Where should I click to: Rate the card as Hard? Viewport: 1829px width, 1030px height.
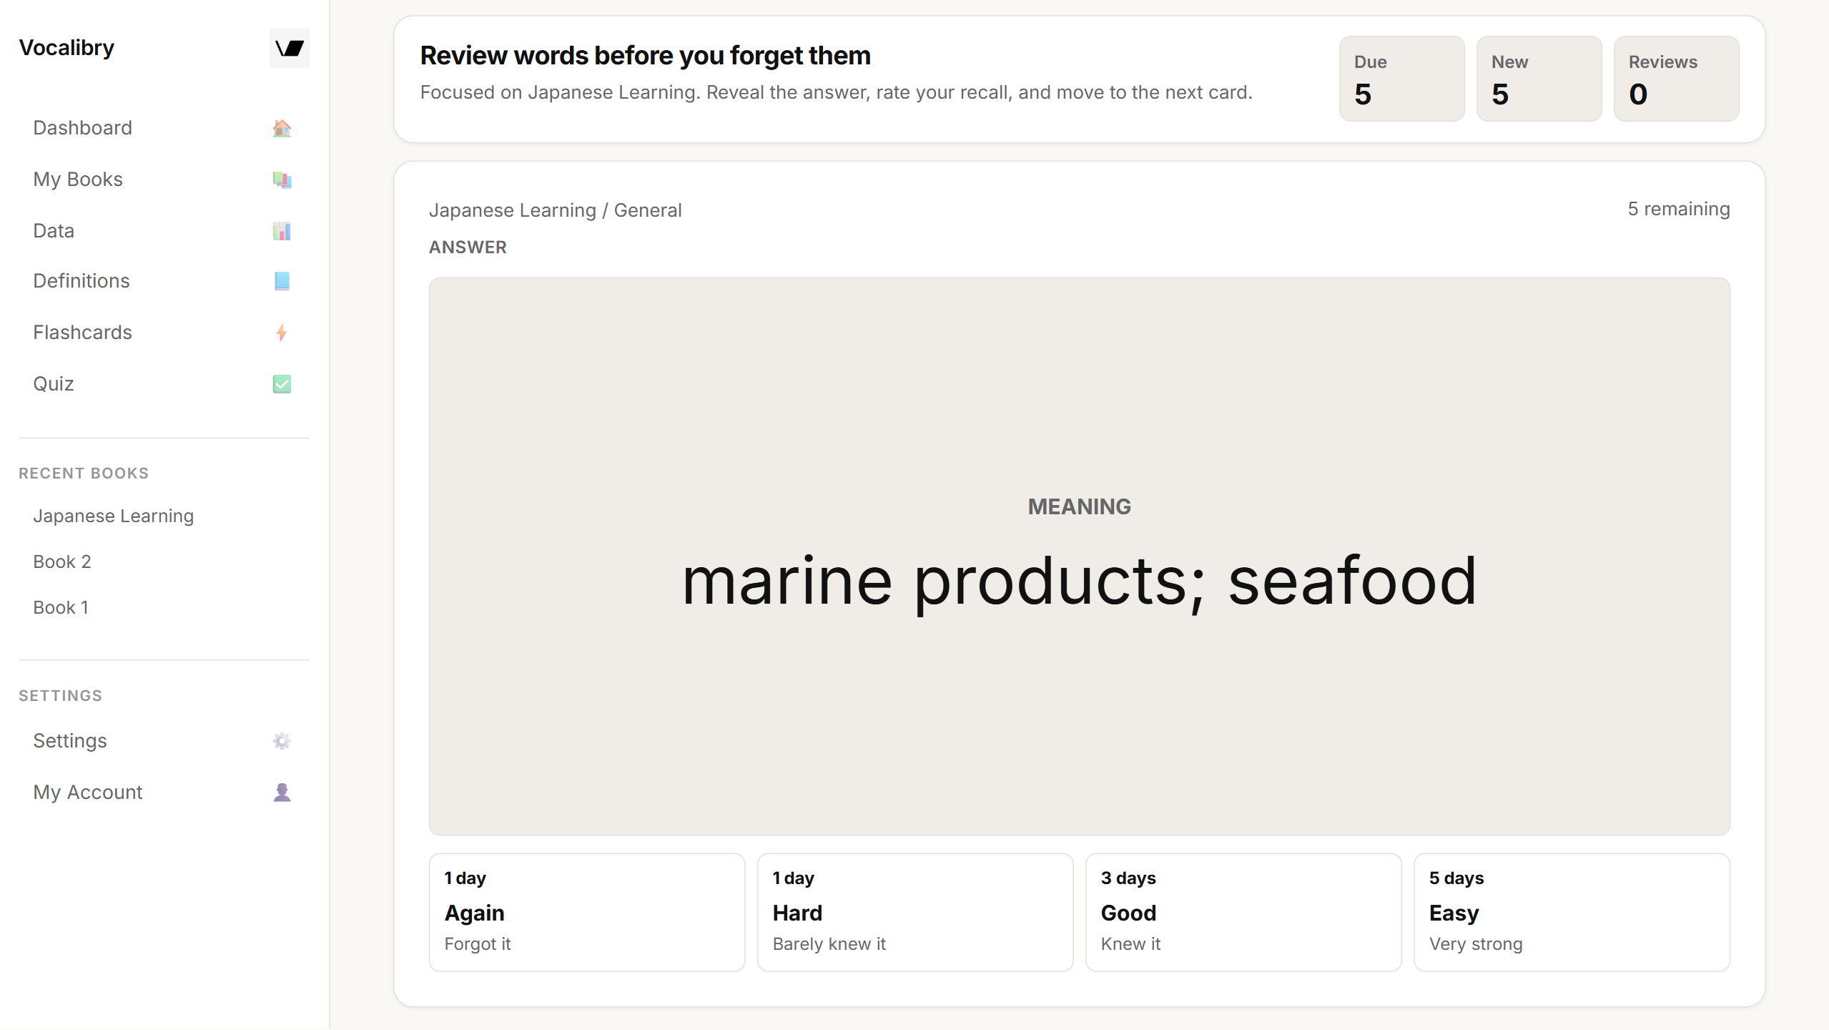[x=914, y=912]
